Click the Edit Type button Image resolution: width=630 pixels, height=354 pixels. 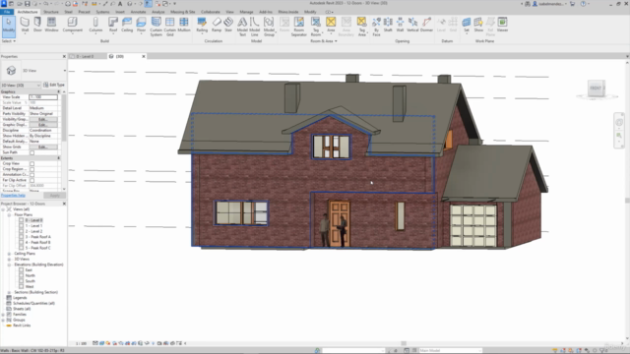pyautogui.click(x=54, y=86)
